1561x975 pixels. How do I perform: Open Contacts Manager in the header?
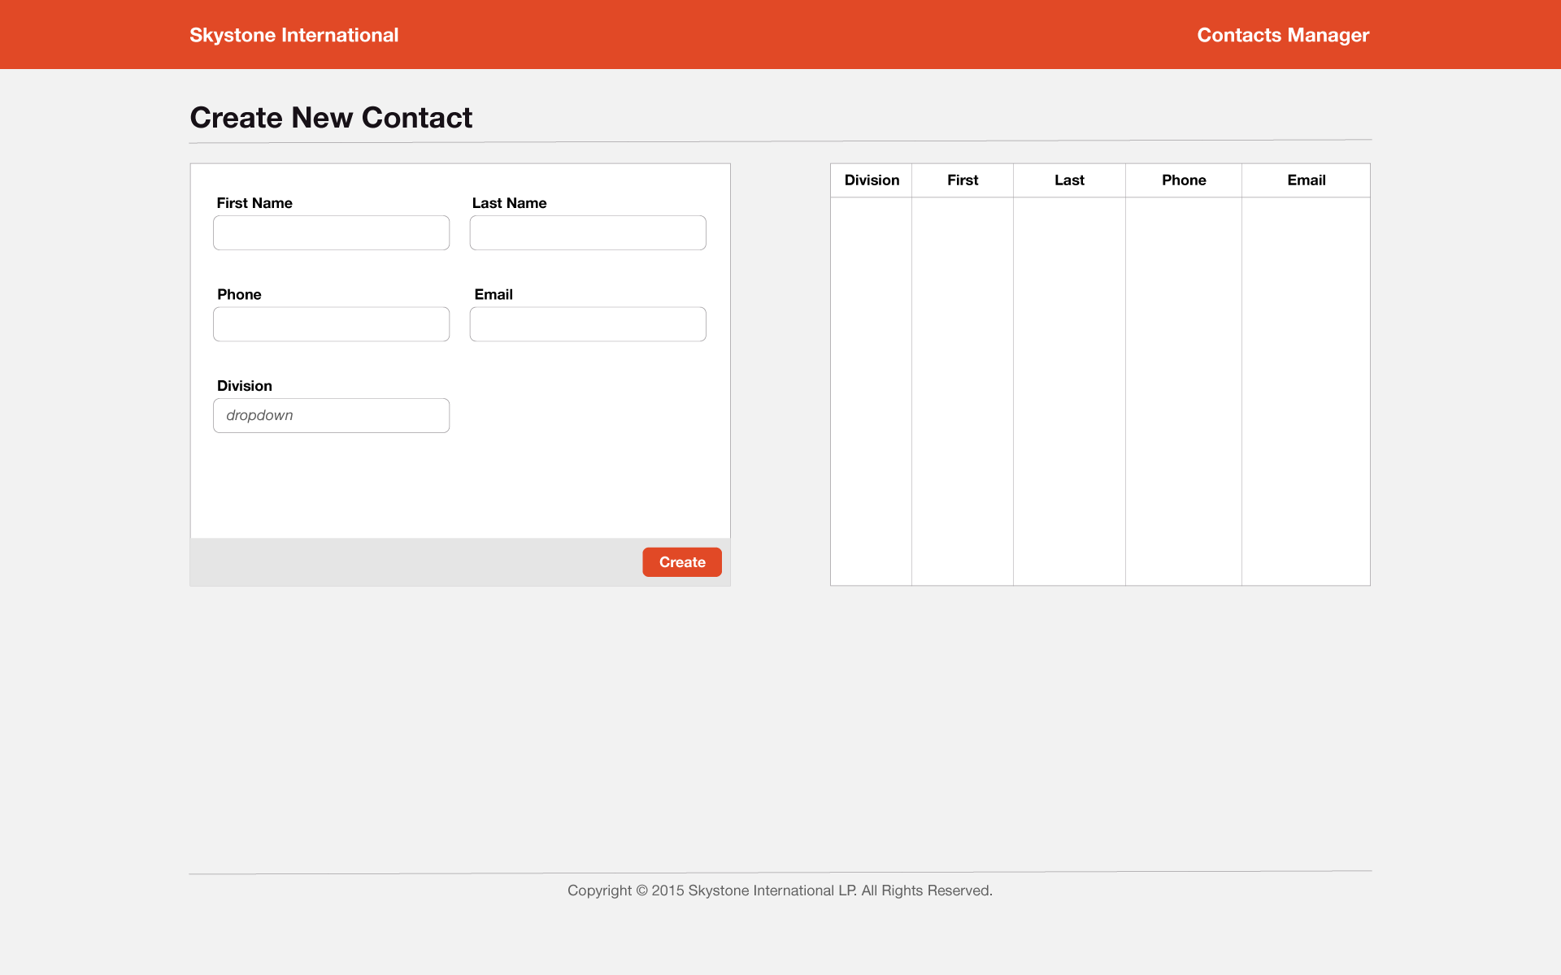(x=1282, y=35)
